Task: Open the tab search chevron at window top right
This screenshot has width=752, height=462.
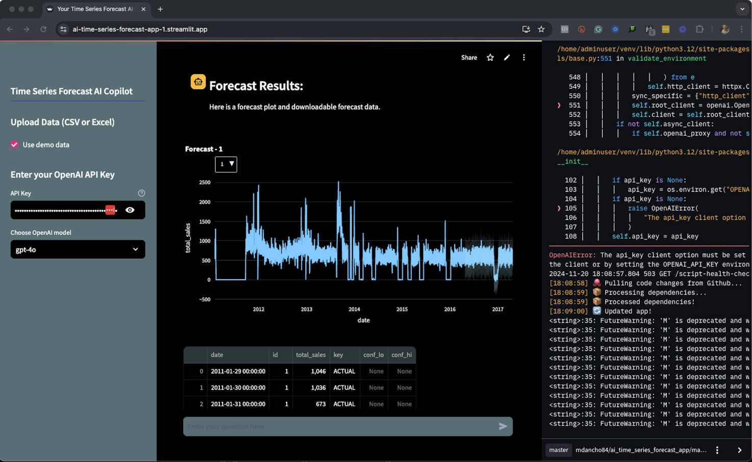Action: coord(742,9)
